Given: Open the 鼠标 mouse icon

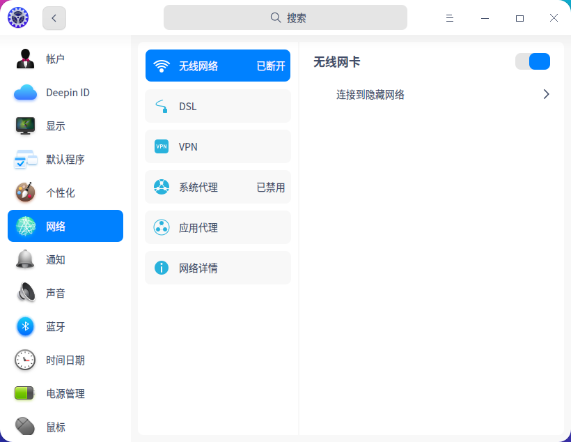Looking at the screenshot, I should pyautogui.click(x=25, y=426).
